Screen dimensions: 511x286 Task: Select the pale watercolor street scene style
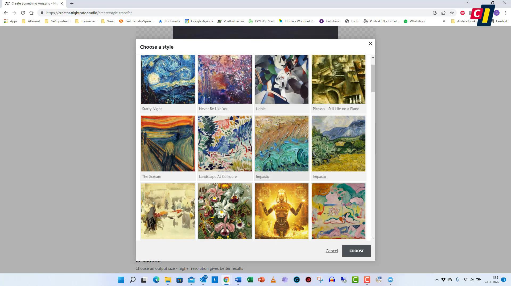pos(168,211)
